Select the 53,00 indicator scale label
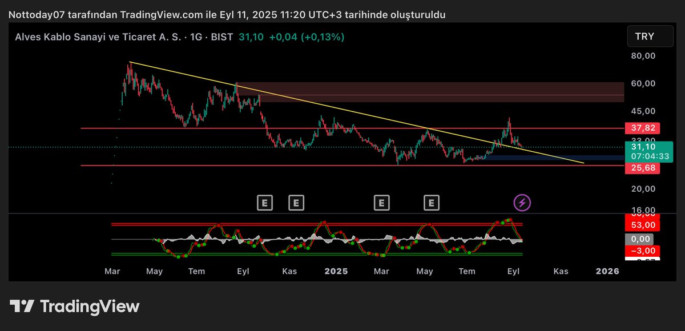 coord(642,224)
